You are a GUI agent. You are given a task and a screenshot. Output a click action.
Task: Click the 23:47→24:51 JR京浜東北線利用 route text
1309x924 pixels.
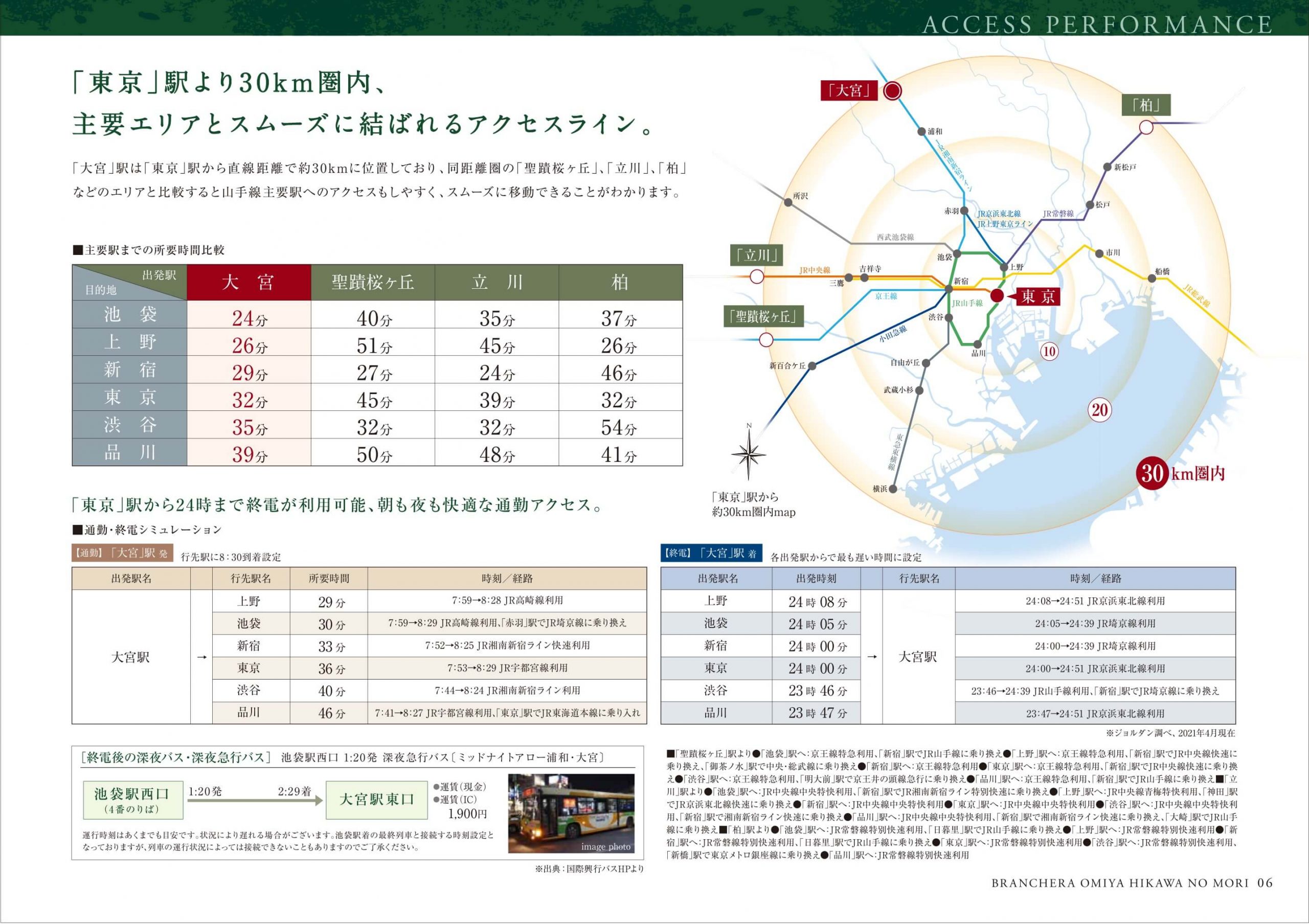[1095, 713]
